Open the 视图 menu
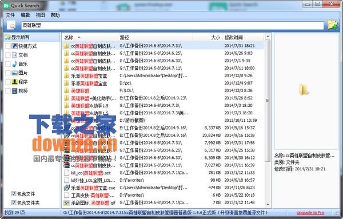This screenshot has width=343, height=219. (40, 15)
